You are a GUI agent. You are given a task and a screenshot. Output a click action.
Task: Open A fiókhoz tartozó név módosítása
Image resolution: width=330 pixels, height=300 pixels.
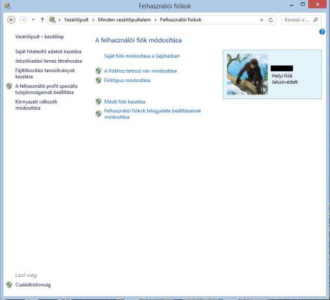141,71
